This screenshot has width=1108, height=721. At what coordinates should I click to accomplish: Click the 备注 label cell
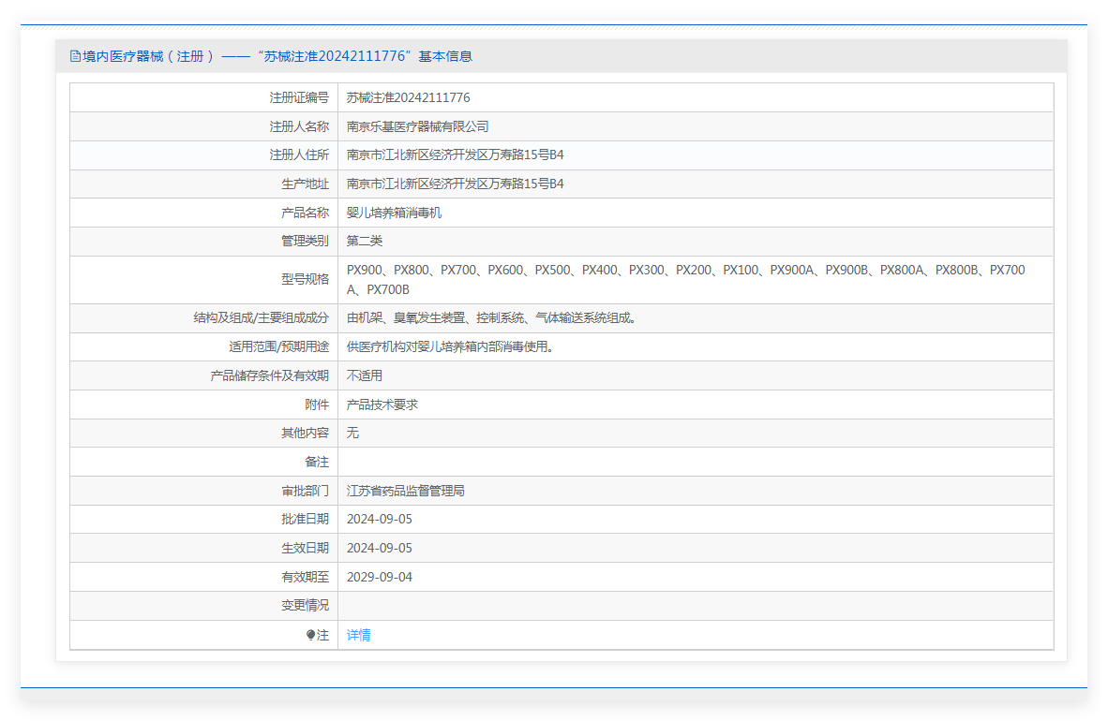click(203, 462)
